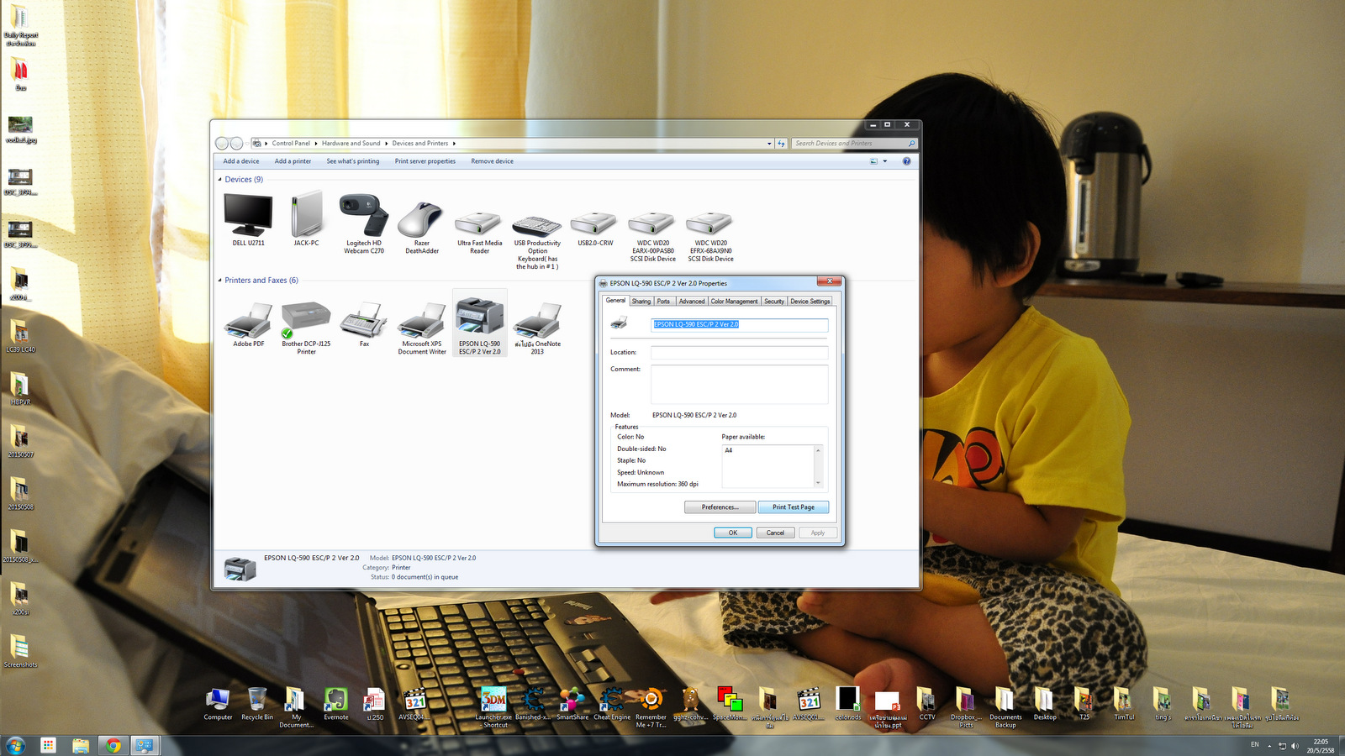Click Cancel in the printer Properties dialog

[x=775, y=533]
